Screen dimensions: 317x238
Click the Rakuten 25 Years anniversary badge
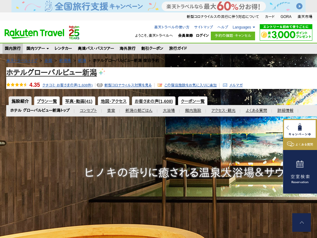pos(74,33)
